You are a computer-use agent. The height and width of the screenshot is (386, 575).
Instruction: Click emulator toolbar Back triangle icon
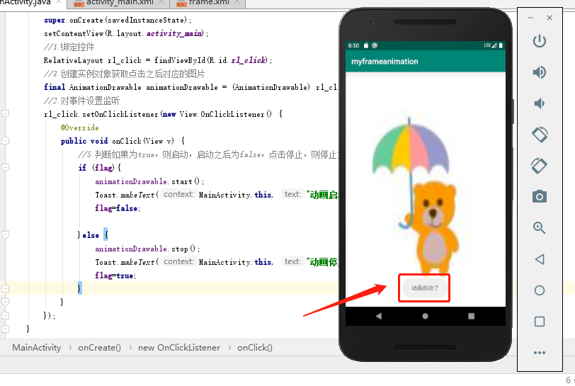click(x=540, y=259)
